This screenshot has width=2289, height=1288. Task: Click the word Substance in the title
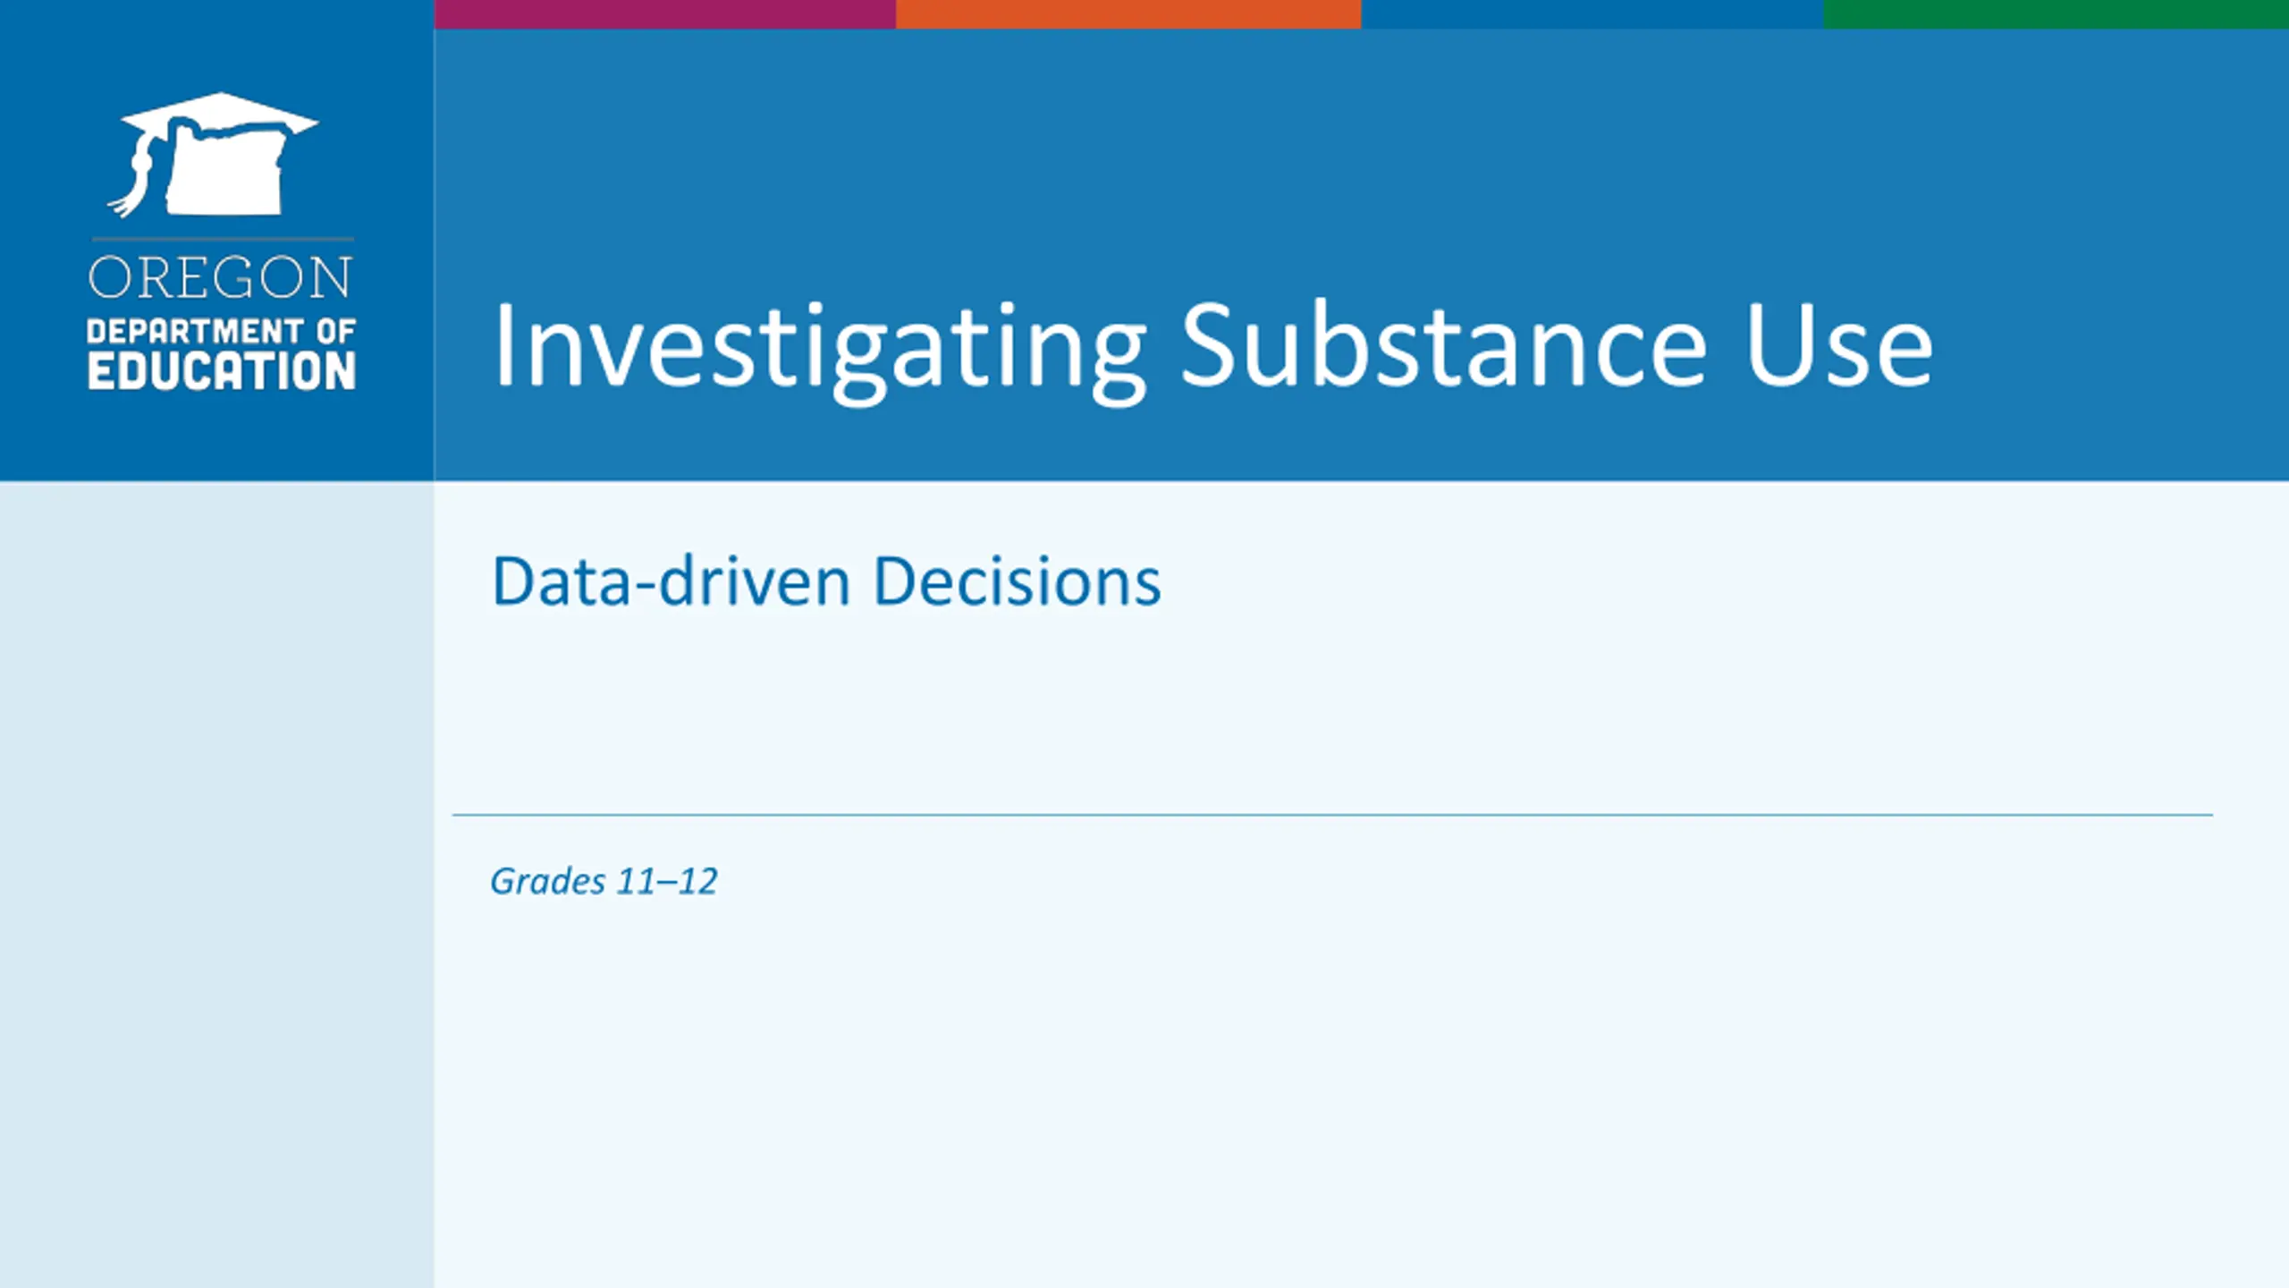(x=1444, y=344)
